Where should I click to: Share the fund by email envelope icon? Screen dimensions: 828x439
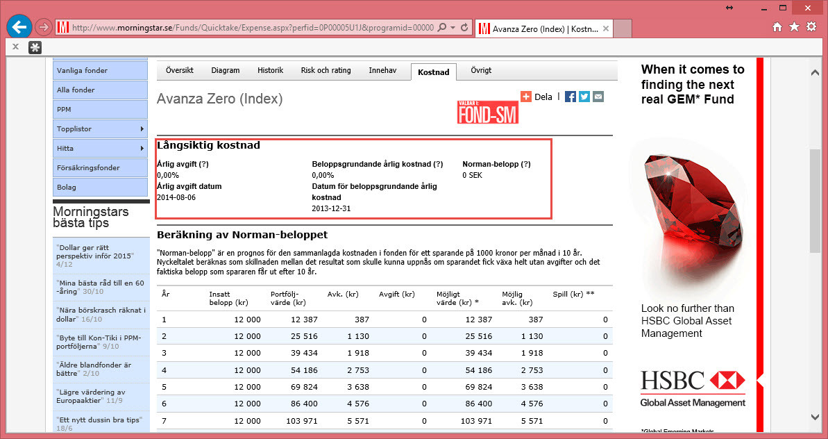[598, 97]
